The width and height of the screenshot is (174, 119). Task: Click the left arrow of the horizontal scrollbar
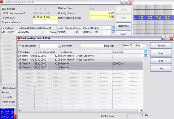pos(20,111)
